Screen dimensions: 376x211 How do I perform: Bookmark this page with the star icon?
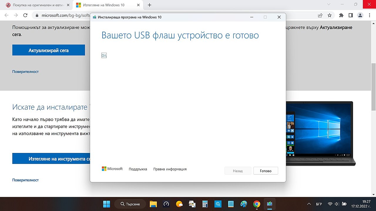pyautogui.click(x=330, y=15)
